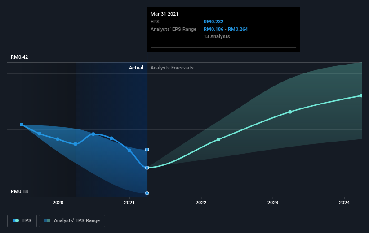Image resolution: width=369 pixels, height=233 pixels.
Task: Click the Actual section label
Action: click(x=136, y=68)
